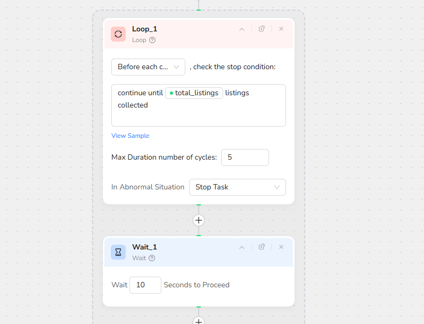Delete the Wait_1 node
Screen dimensions: 424x324
coord(281,247)
